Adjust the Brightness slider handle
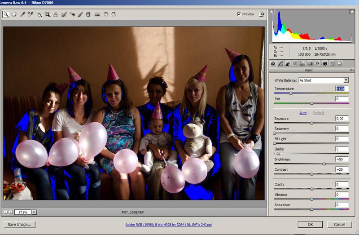359x235 pixels. click(324, 164)
